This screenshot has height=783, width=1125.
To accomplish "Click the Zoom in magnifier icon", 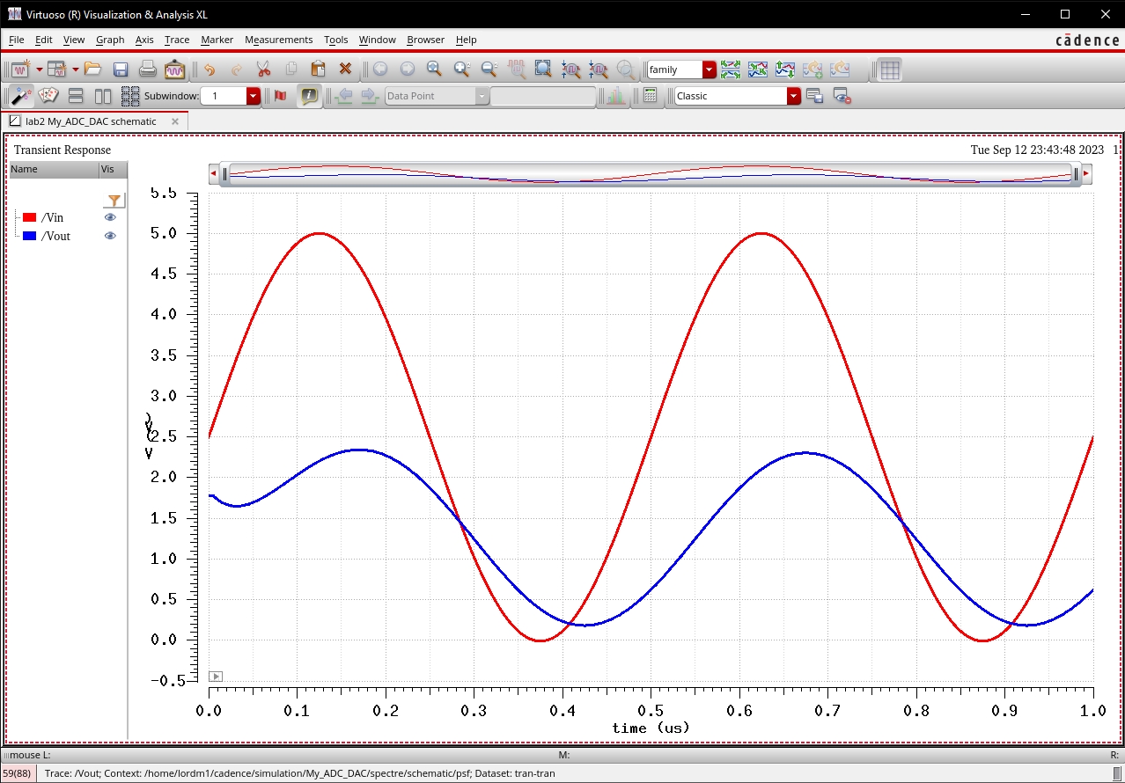I will (x=461, y=70).
